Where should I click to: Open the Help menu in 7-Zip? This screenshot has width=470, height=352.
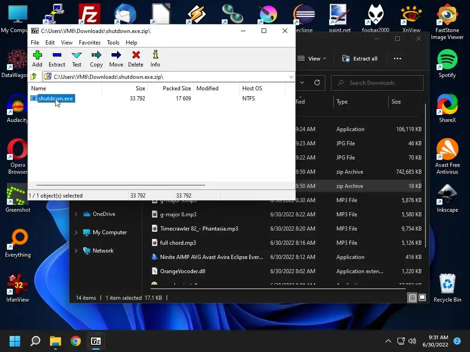point(131,43)
